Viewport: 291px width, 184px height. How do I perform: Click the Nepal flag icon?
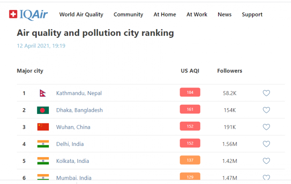pos(43,93)
